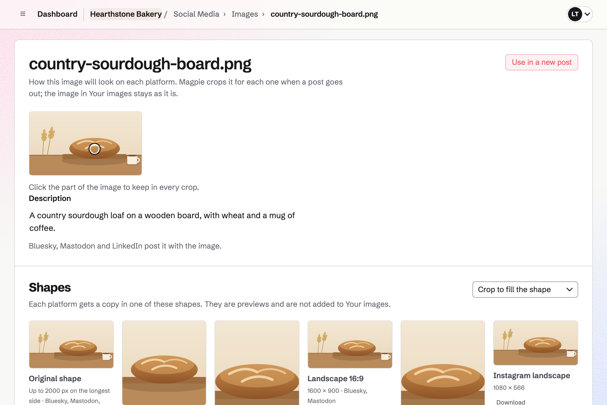Open the Hearthstone Bakery workspace
This screenshot has width=607, height=405.
126,14
